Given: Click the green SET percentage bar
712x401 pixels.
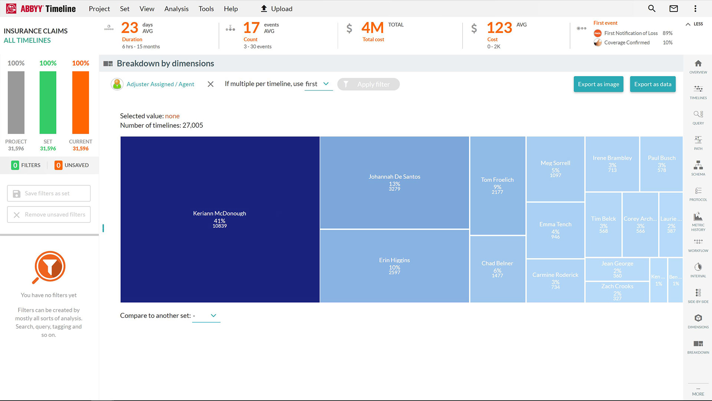Looking at the screenshot, I should click(x=48, y=102).
